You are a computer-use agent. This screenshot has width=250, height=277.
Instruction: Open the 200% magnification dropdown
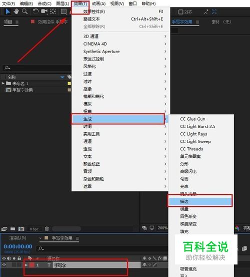(162, 228)
